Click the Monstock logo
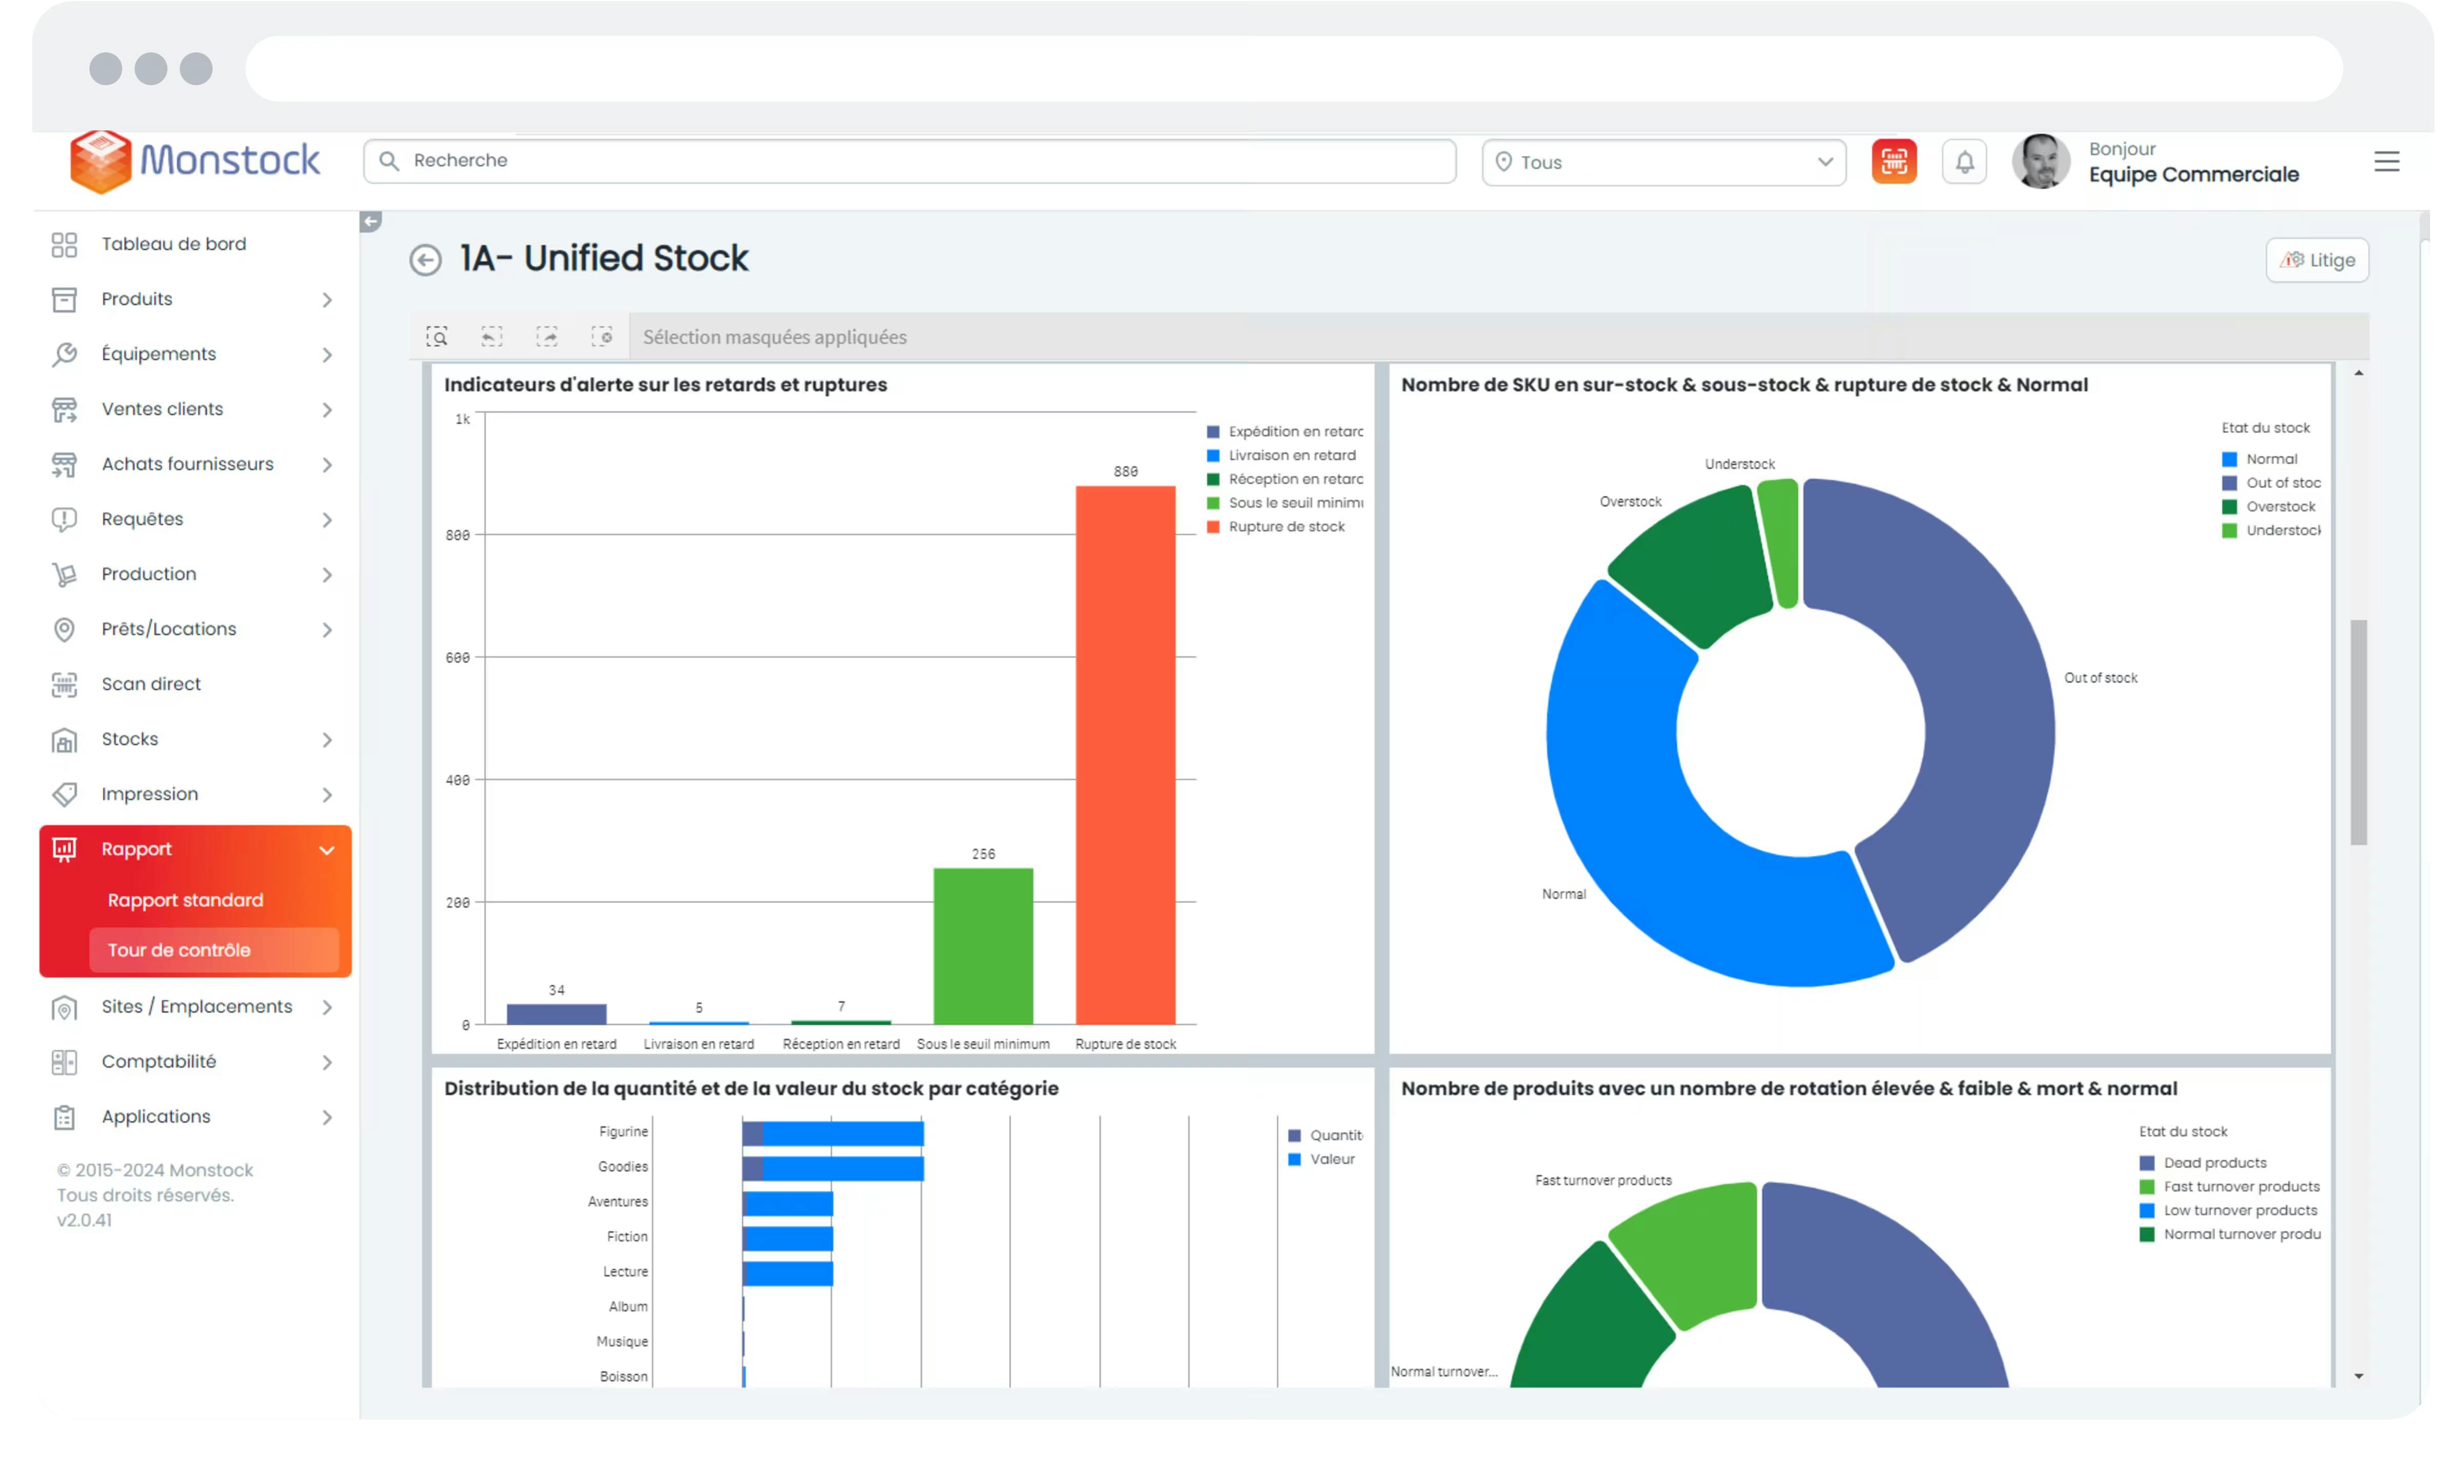This screenshot has height=1484, width=2464. coord(195,161)
